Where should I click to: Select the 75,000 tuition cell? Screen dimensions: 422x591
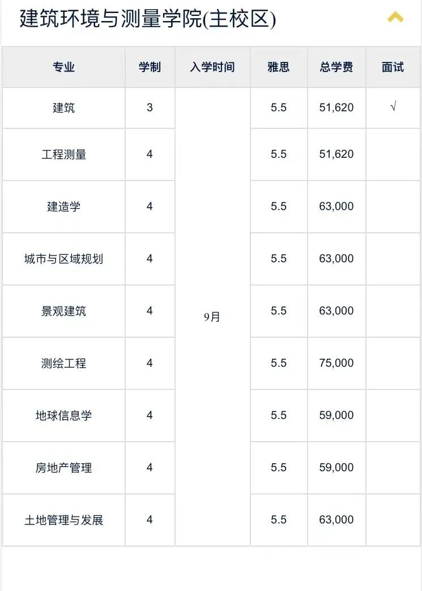click(x=336, y=363)
